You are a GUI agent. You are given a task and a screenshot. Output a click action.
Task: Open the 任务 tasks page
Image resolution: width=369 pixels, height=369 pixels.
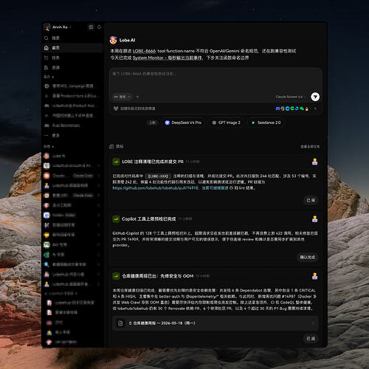tap(73, 58)
